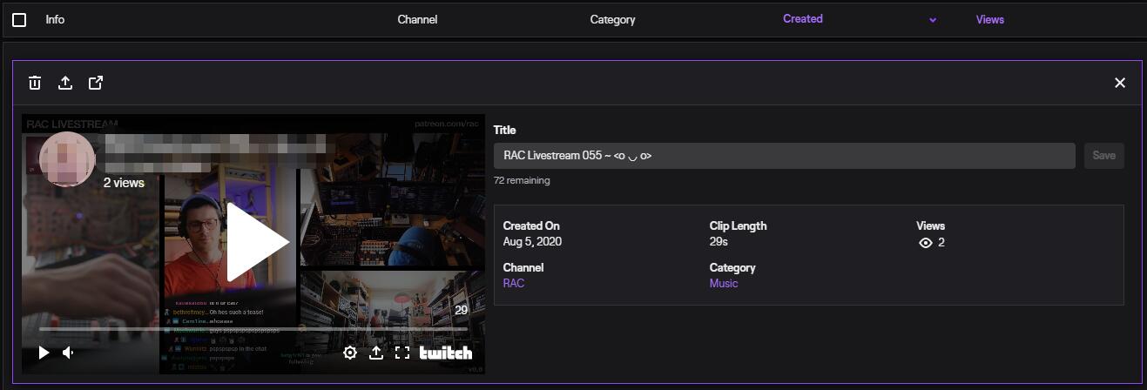
Task: Select the 29s clip length value
Action: [719, 241]
